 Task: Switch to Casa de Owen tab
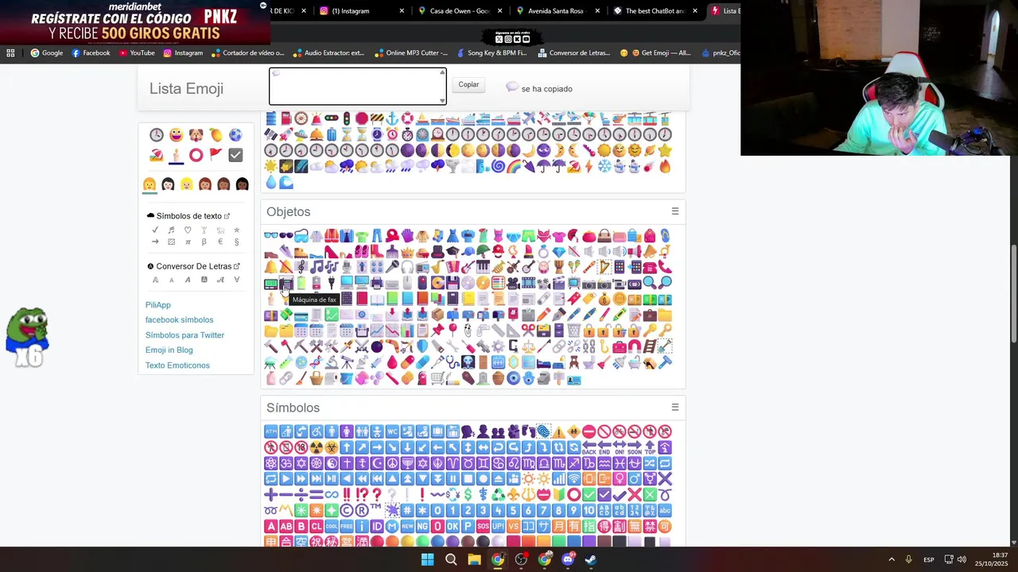point(459,11)
